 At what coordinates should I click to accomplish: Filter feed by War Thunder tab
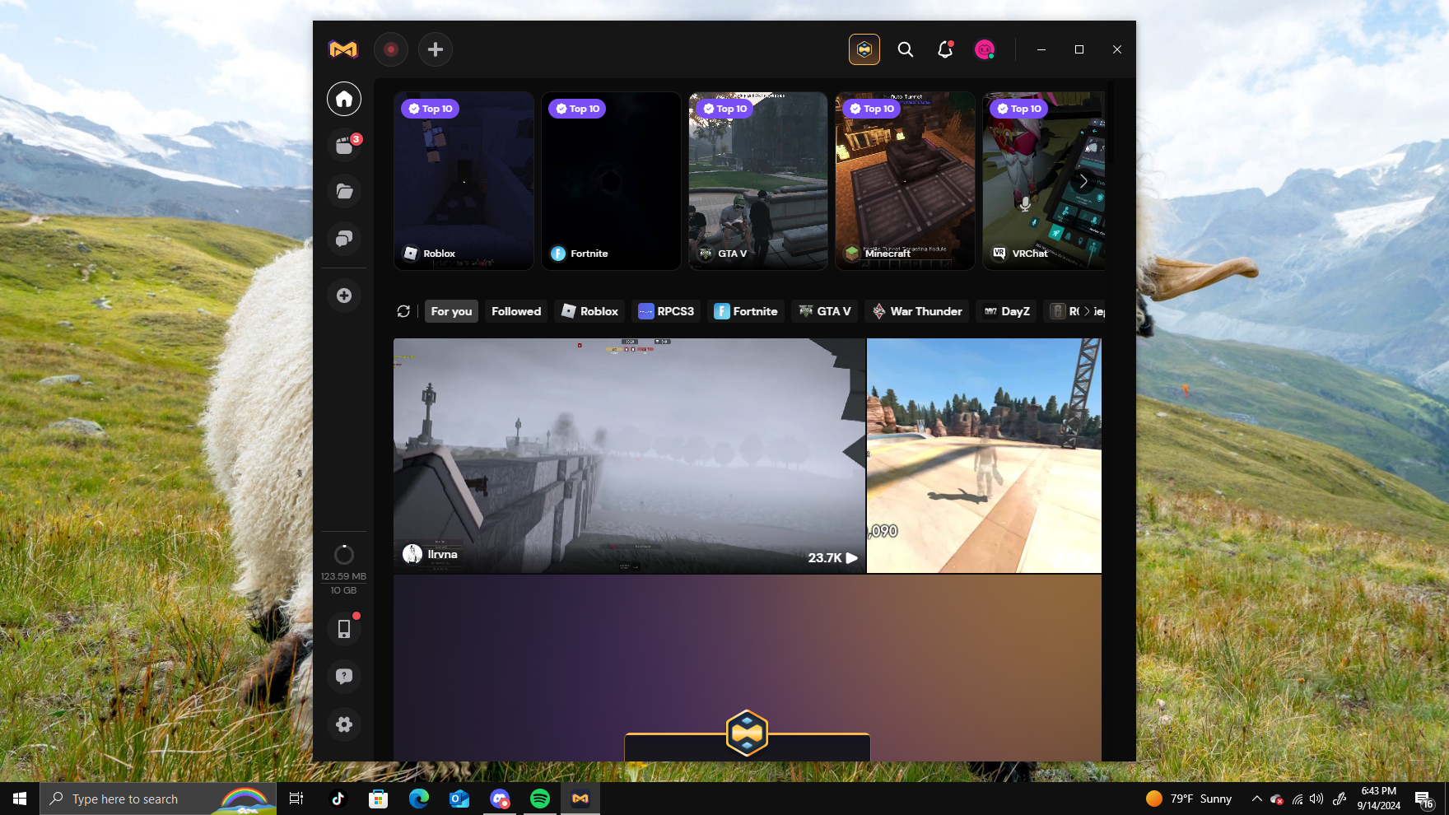click(917, 311)
